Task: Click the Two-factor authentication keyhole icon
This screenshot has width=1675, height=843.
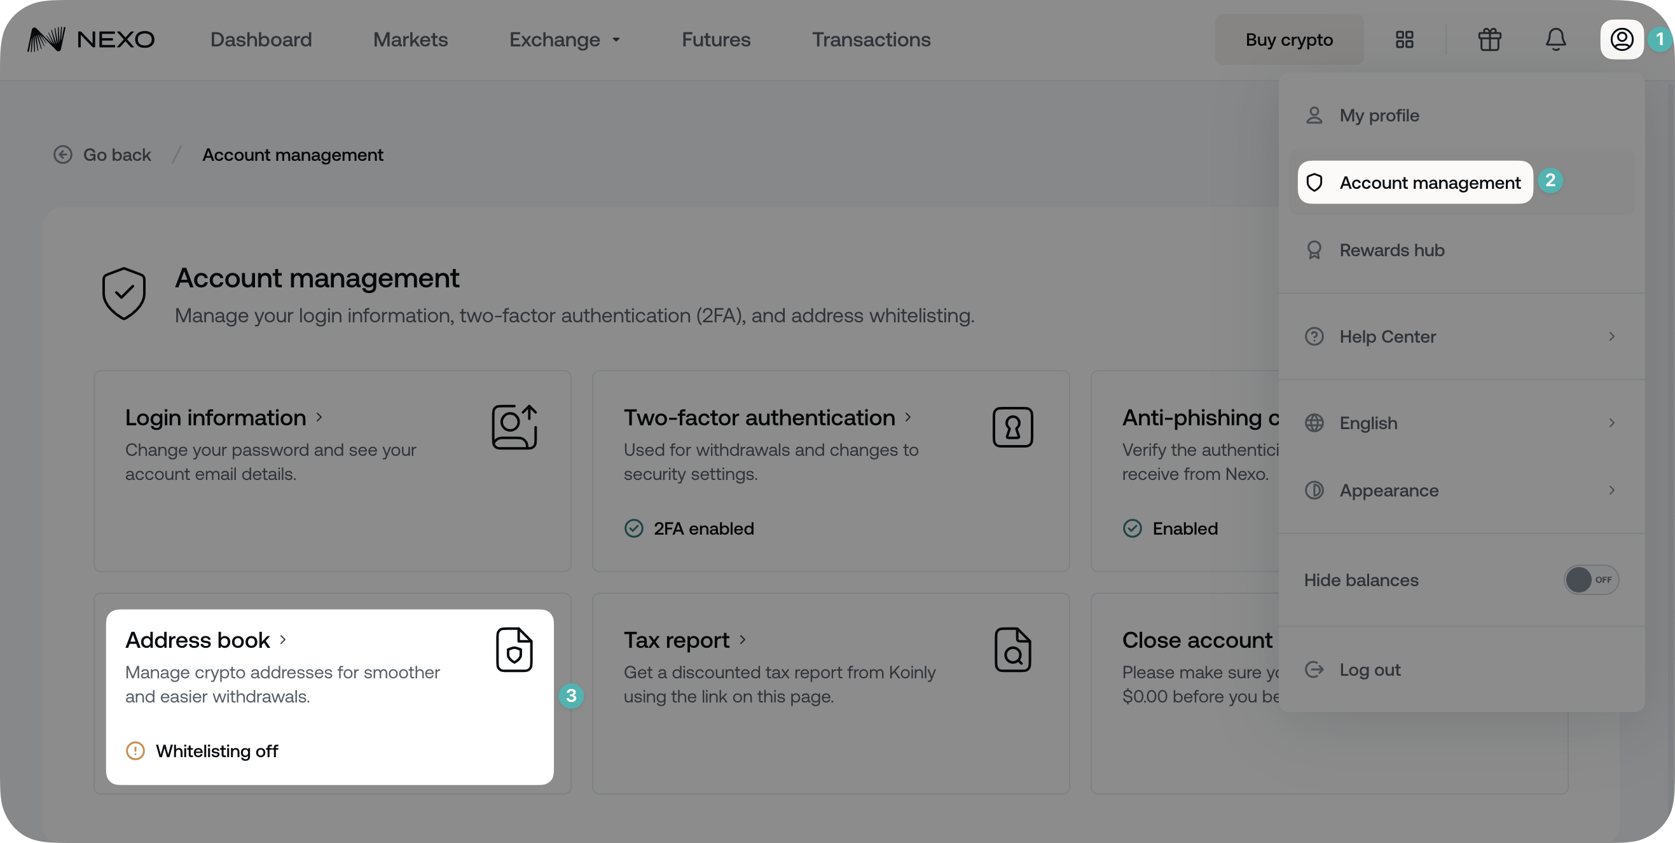Action: (x=1012, y=427)
